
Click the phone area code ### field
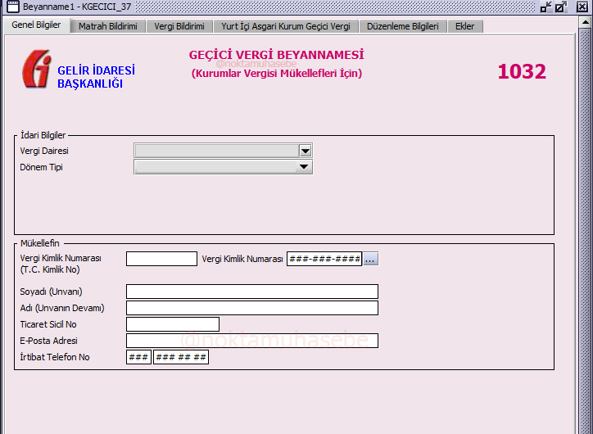pos(138,357)
